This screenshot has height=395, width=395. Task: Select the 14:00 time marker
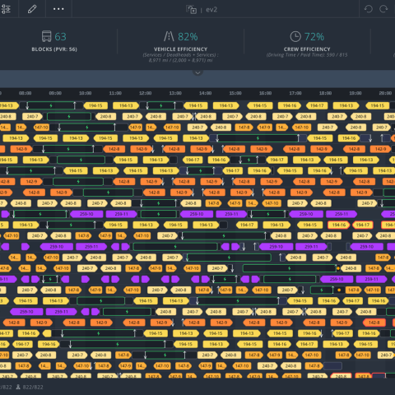205,93
